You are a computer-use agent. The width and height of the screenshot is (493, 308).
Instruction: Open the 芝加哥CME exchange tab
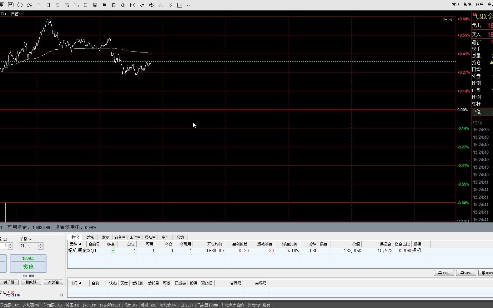point(31,305)
